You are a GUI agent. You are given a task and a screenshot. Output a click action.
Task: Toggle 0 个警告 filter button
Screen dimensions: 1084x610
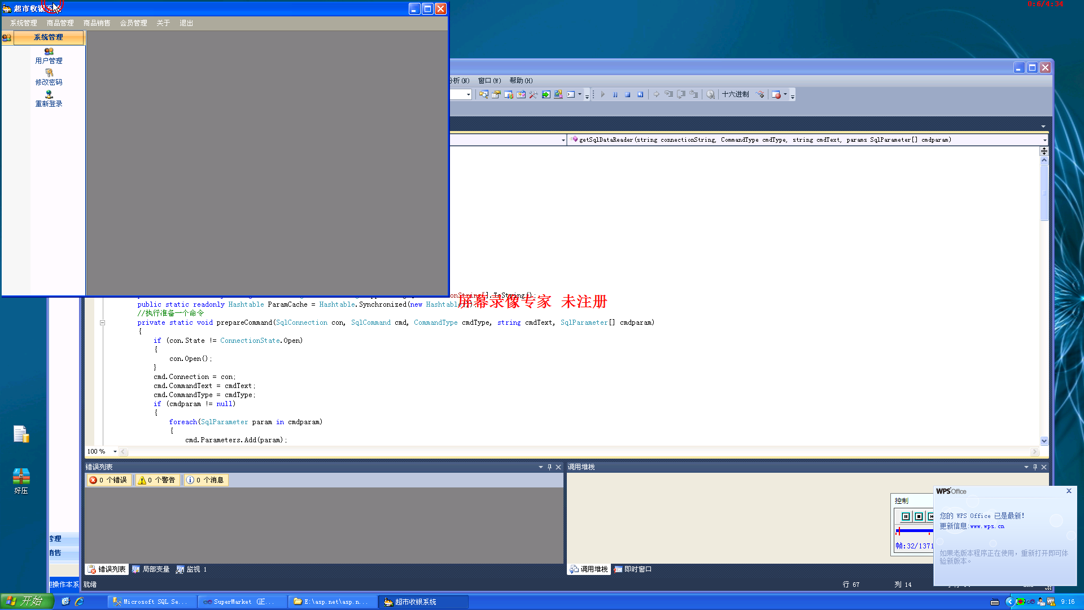(x=158, y=480)
